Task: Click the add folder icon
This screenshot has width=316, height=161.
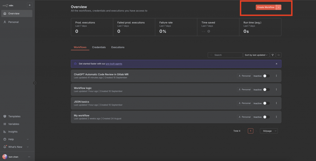Action: [x=279, y=55]
